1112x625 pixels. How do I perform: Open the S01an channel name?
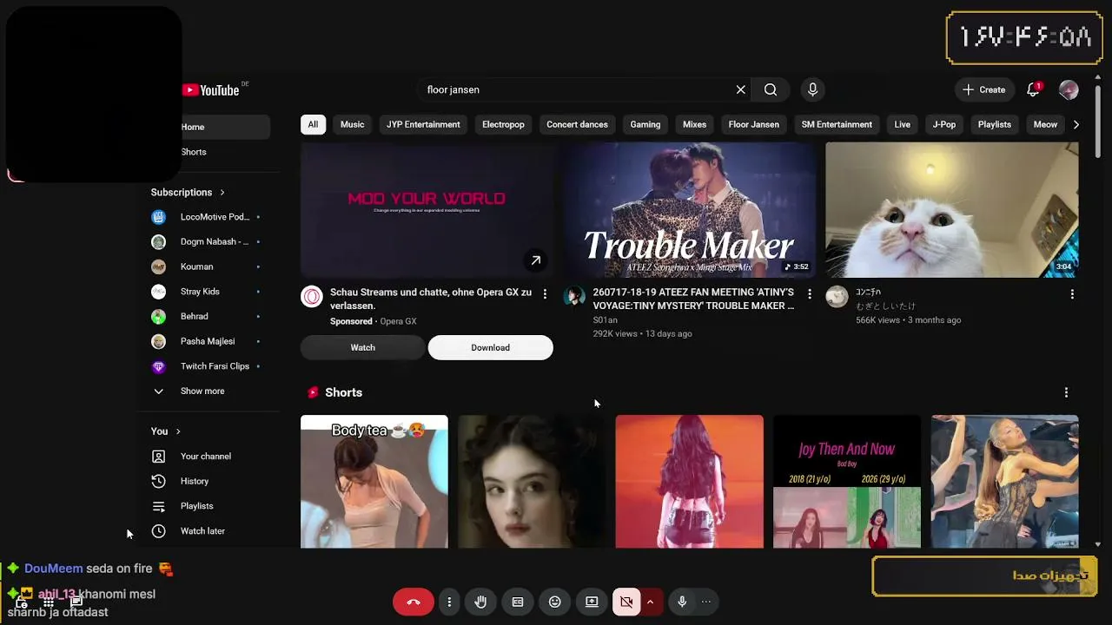click(x=606, y=320)
